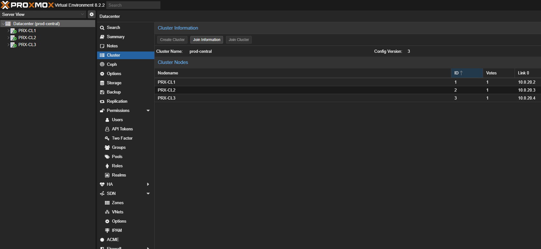
Task: Click the key icon beside Two Factor
Action: (x=107, y=138)
